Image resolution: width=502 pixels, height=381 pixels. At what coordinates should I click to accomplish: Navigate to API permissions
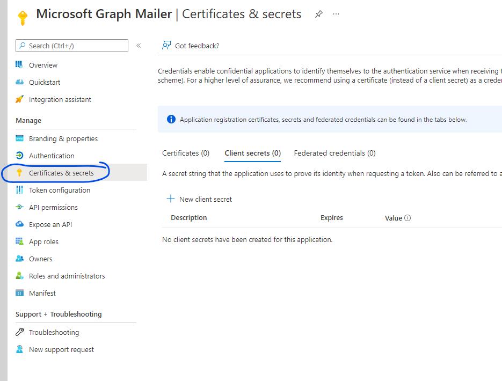pos(53,207)
